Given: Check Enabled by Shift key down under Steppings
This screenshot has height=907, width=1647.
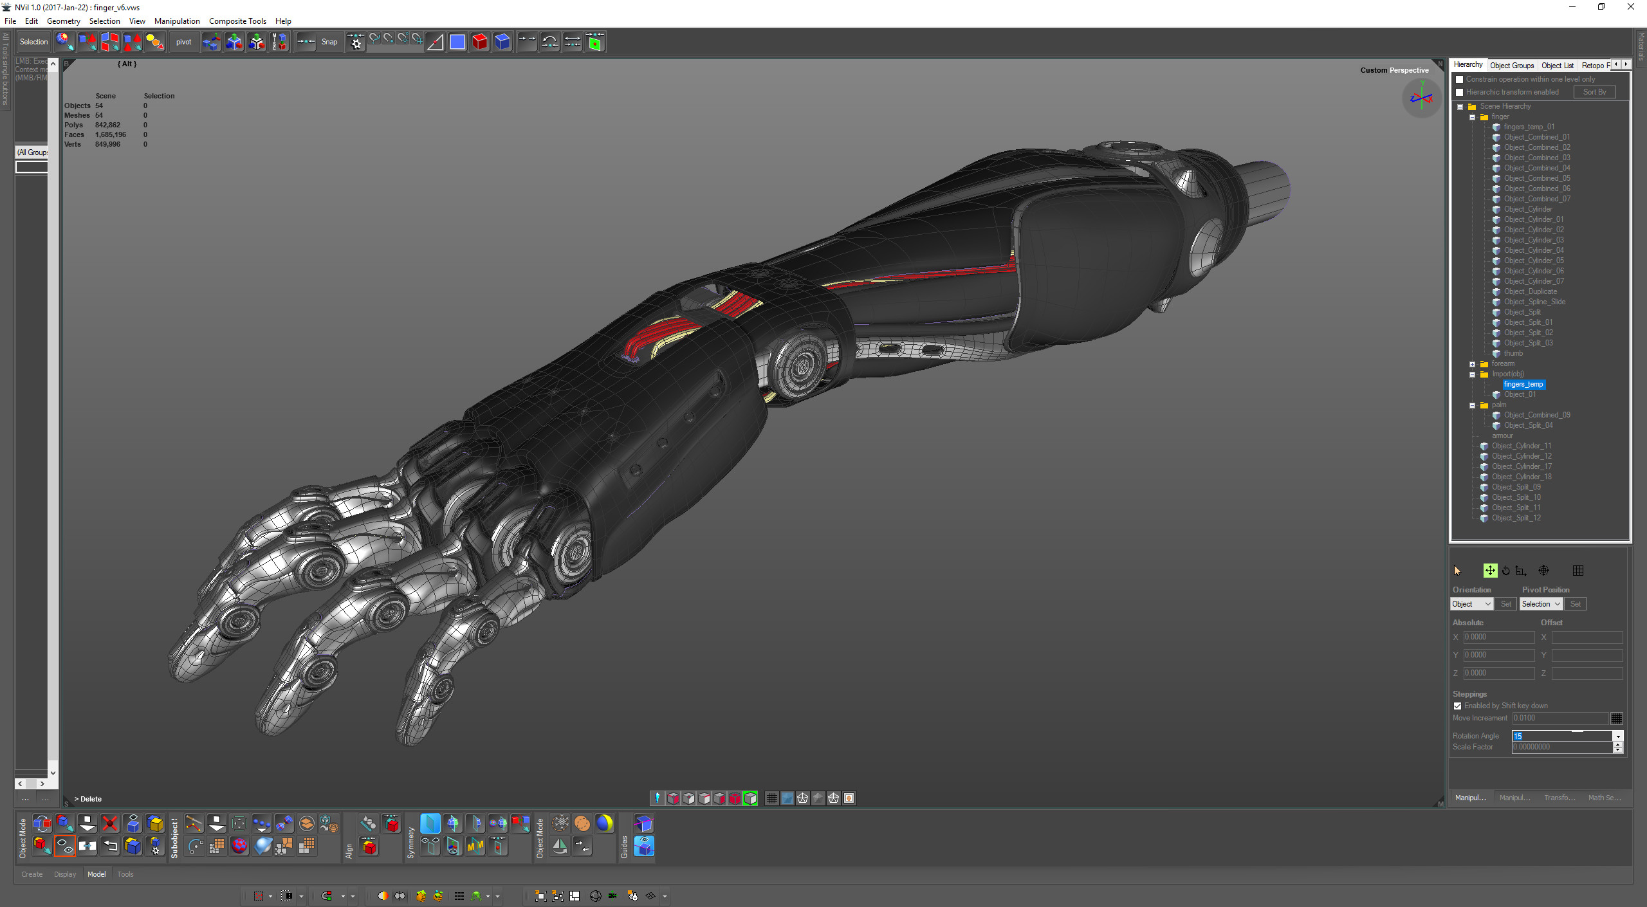Looking at the screenshot, I should (1457, 706).
